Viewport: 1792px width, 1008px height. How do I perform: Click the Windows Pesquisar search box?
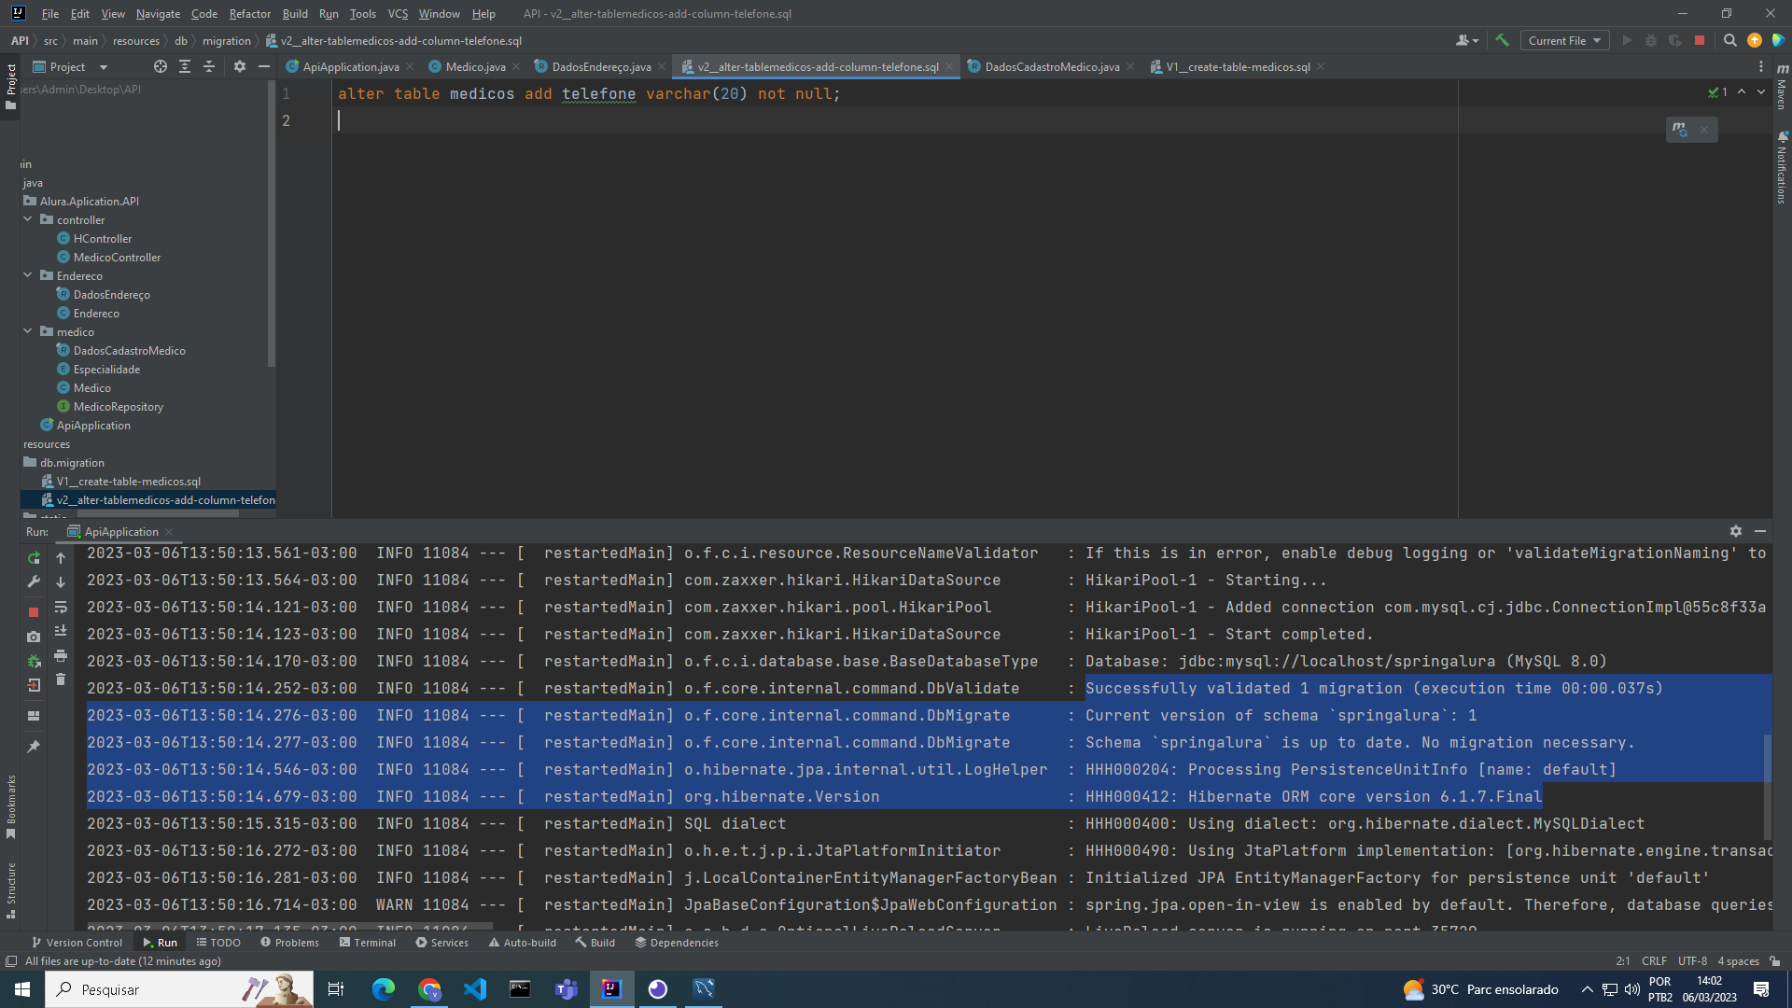[x=180, y=989]
